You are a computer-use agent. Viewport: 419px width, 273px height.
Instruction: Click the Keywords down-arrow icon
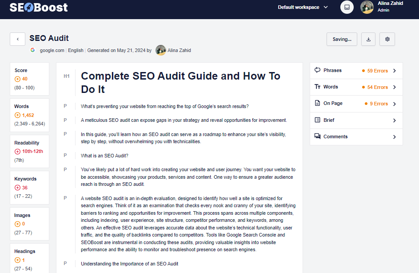(17, 188)
